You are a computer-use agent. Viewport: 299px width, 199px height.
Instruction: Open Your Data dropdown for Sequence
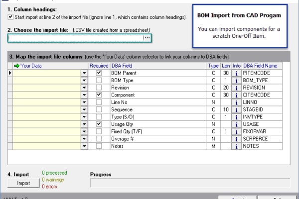tap(84, 109)
